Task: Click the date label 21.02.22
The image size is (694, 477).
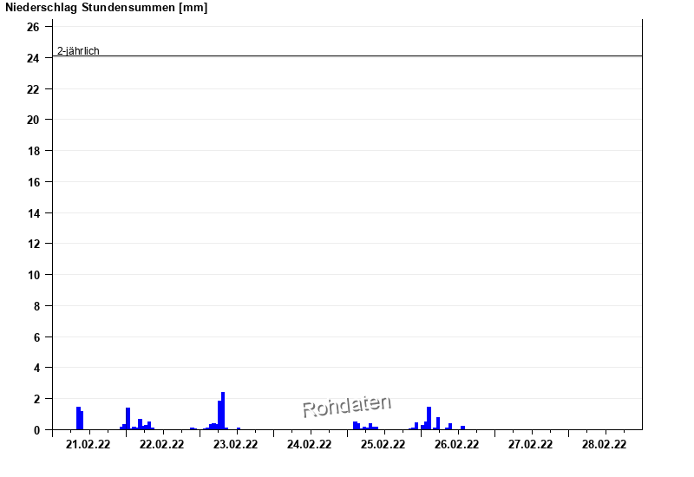Action: click(x=88, y=444)
